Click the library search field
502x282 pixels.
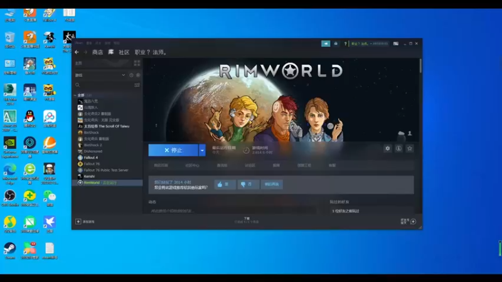coord(104,85)
